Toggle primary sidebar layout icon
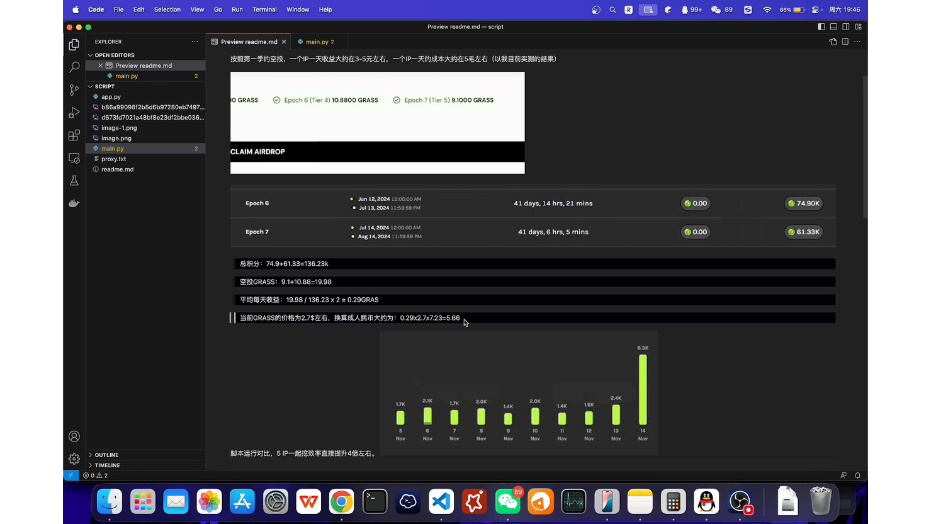Image resolution: width=931 pixels, height=524 pixels. tap(821, 26)
